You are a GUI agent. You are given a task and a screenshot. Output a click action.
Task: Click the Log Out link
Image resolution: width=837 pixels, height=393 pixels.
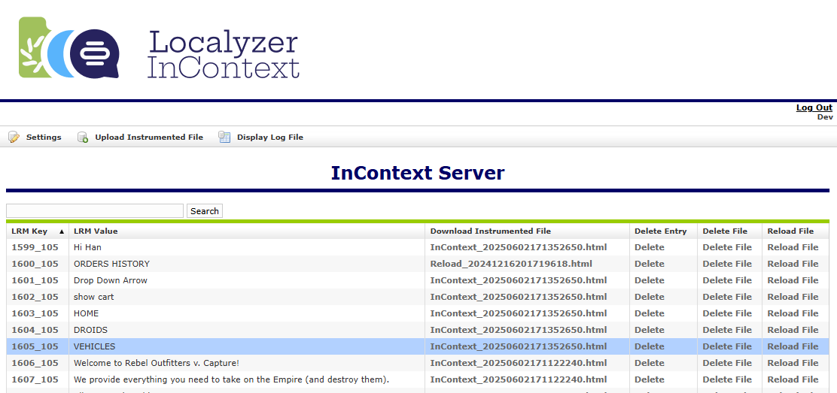814,107
